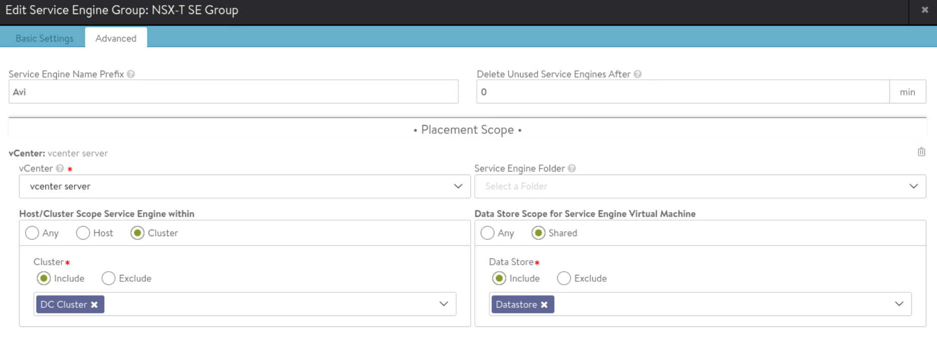Click the Service Engine Name Prefix input field
937x351 pixels.
point(233,92)
